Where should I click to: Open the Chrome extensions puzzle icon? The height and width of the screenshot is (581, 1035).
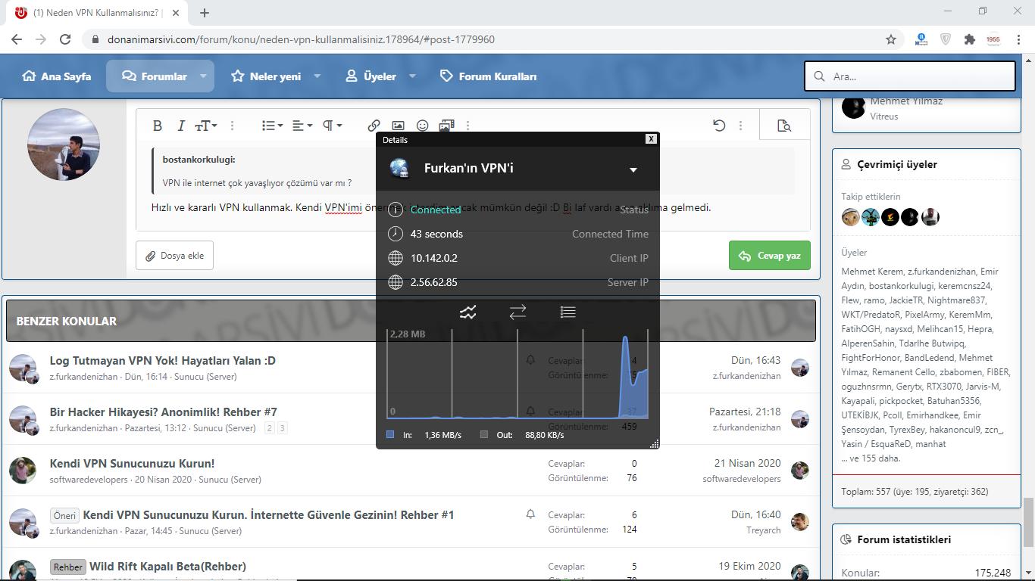pos(969,39)
